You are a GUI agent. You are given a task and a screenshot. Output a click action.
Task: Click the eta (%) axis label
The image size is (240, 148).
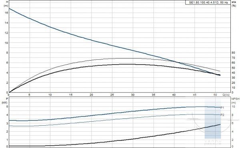click(234, 4)
